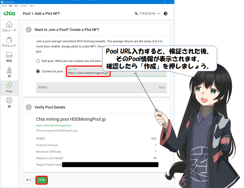Click 'Chia mining pool HDDMiningPool.jp' title

tap(71, 119)
